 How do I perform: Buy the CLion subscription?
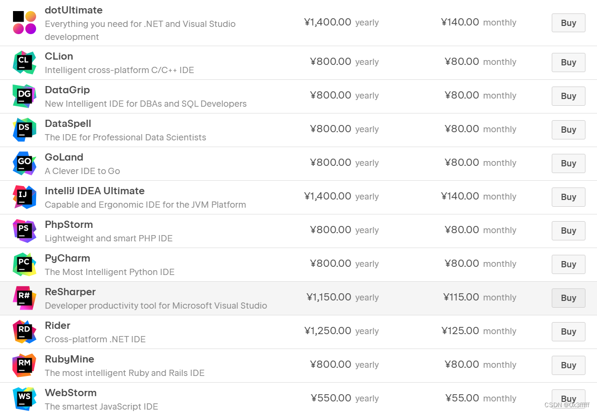tap(568, 62)
